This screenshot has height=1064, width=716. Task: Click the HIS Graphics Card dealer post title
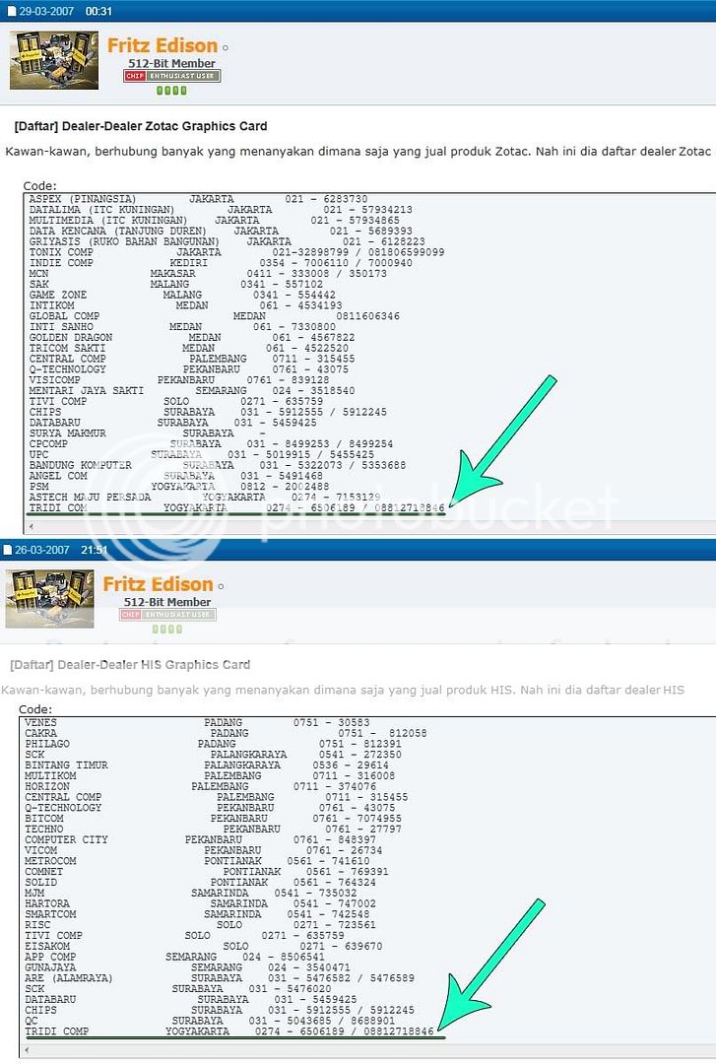pyautogui.click(x=130, y=665)
